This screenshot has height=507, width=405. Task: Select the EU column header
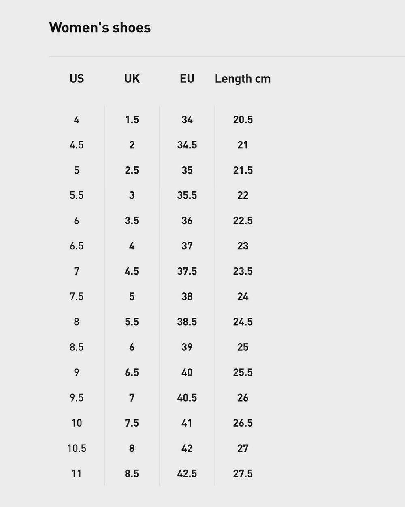pyautogui.click(x=187, y=78)
